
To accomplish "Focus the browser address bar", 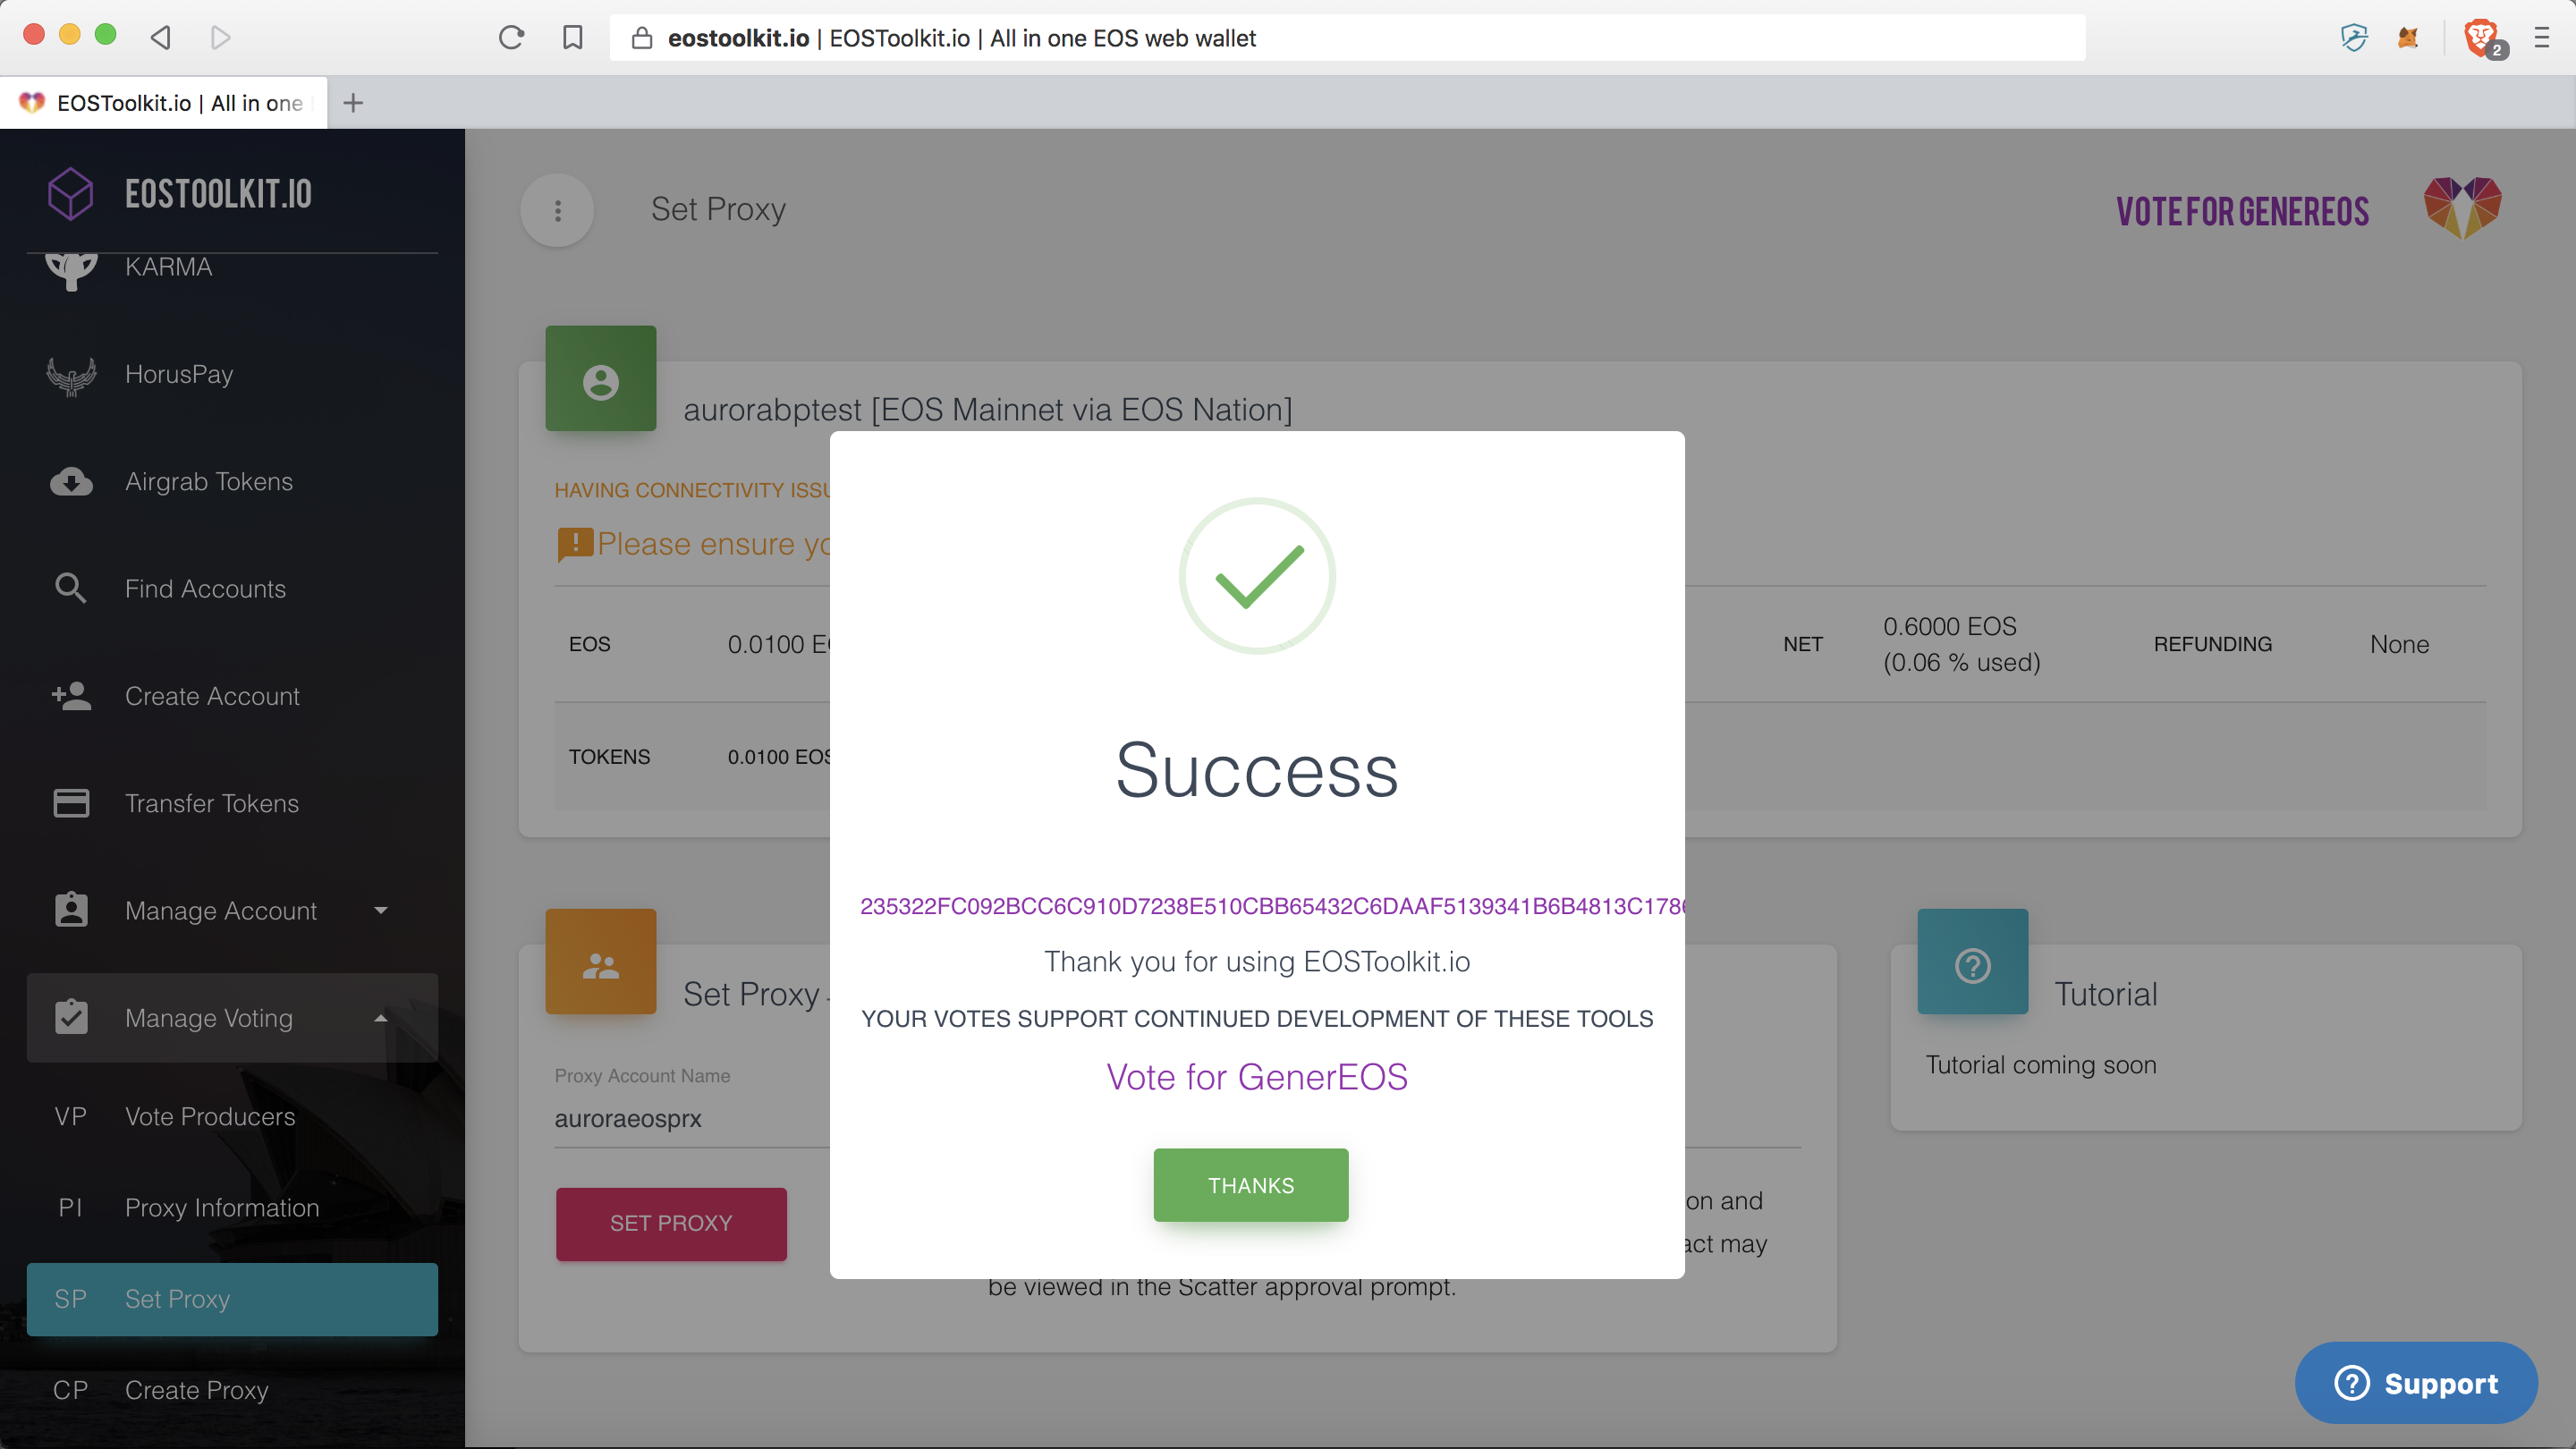I will point(1347,38).
